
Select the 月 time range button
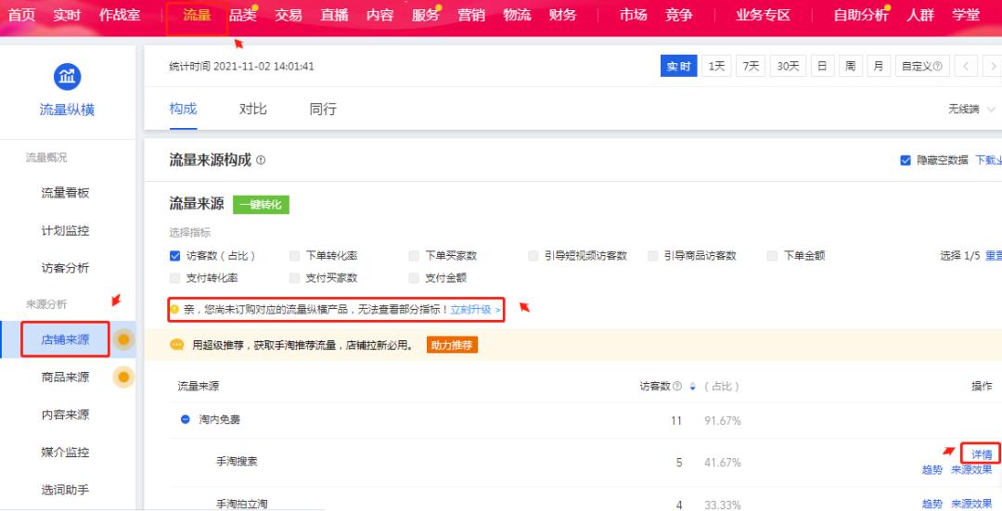879,66
